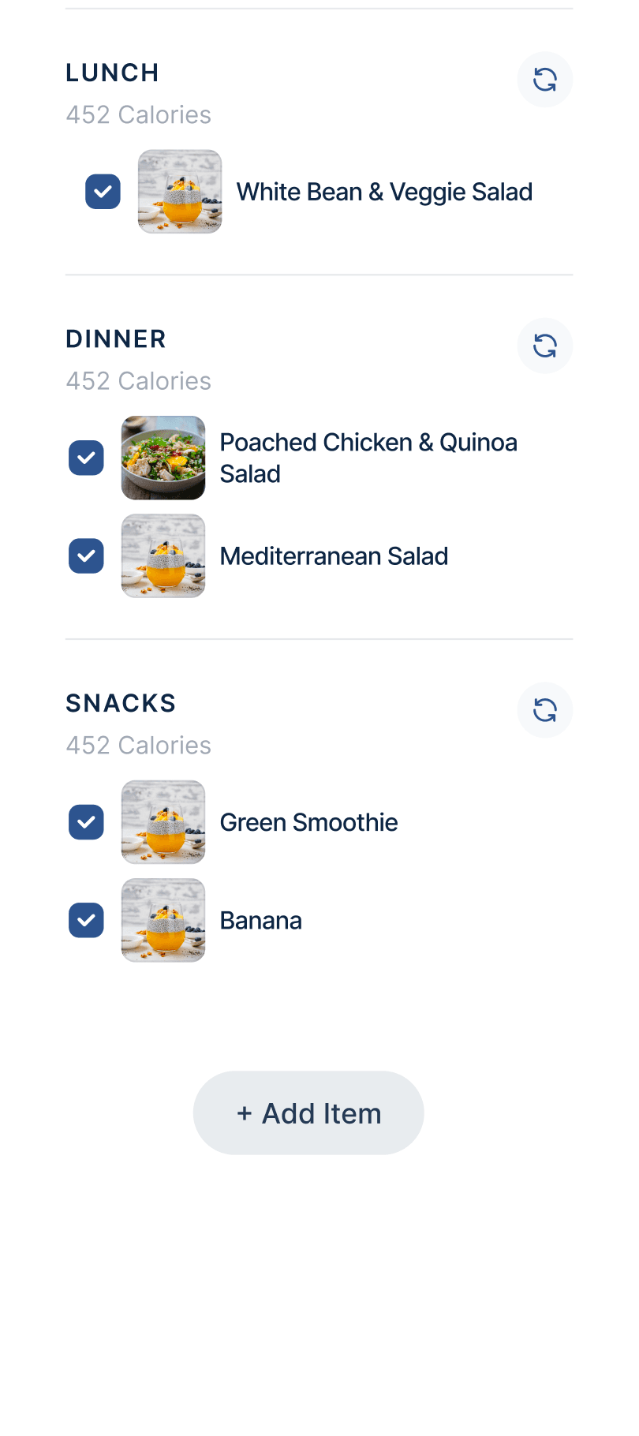Select the Banana snack name

(x=260, y=920)
